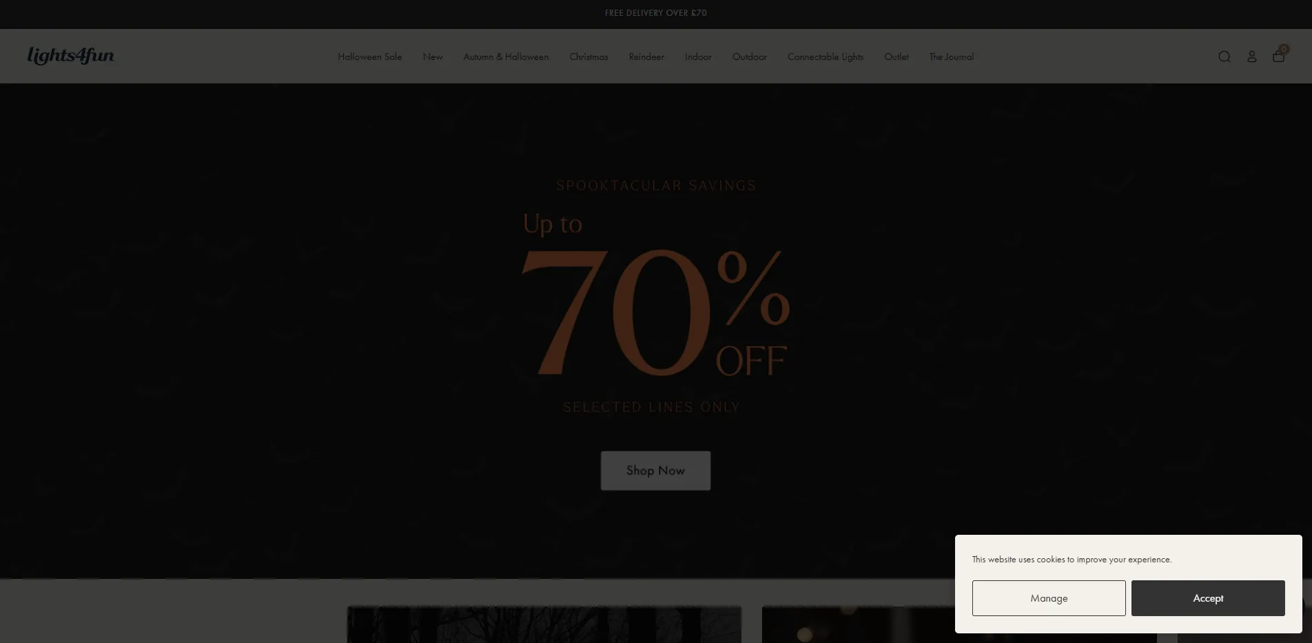Manage cookie preferences
Viewport: 1312px width, 643px height.
pyautogui.click(x=1049, y=598)
